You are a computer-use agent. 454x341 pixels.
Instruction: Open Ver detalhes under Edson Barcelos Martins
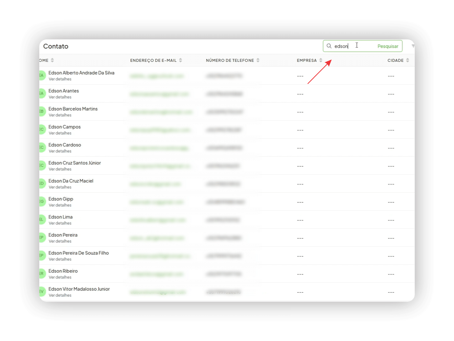[x=60, y=115]
